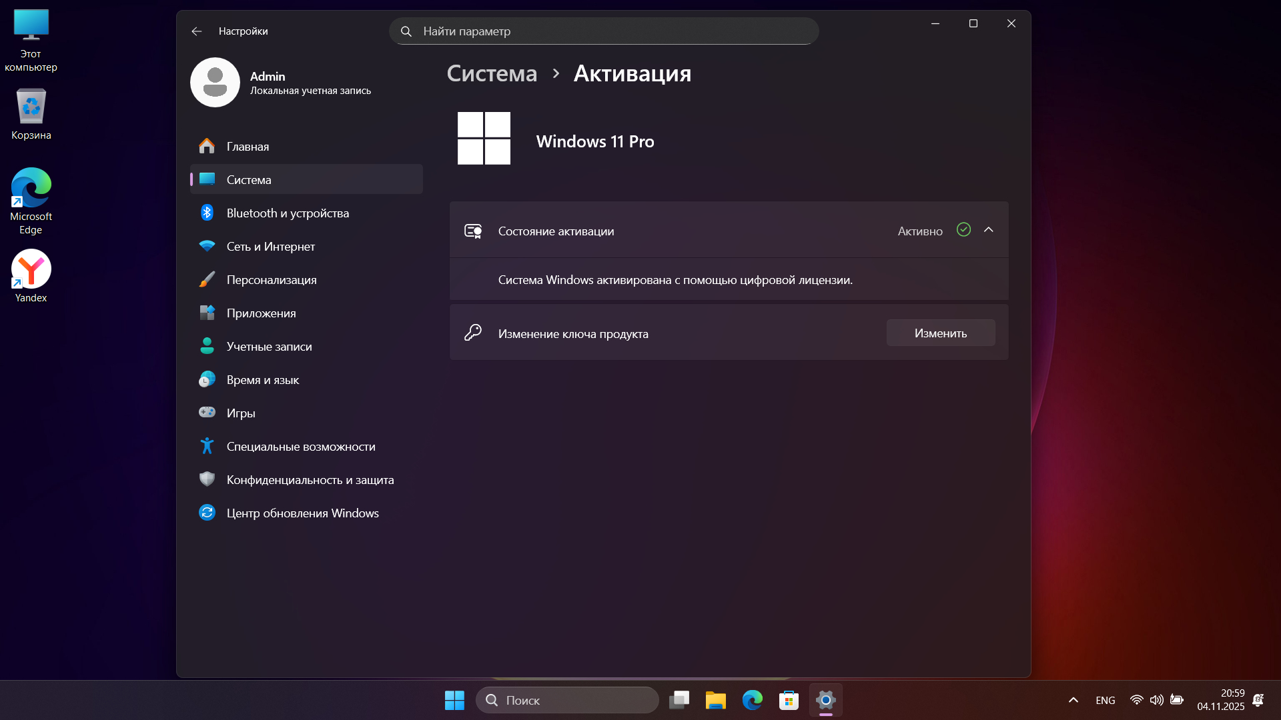Open Время и язык settings

point(262,380)
